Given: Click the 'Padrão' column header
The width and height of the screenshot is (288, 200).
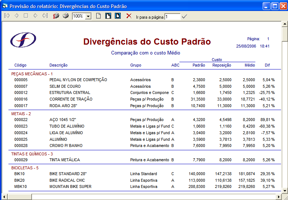Looking at the screenshot, I should tap(199, 65).
